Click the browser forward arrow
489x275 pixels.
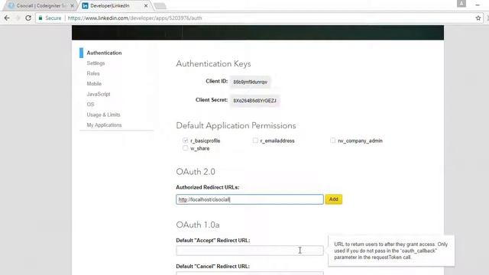point(18,18)
